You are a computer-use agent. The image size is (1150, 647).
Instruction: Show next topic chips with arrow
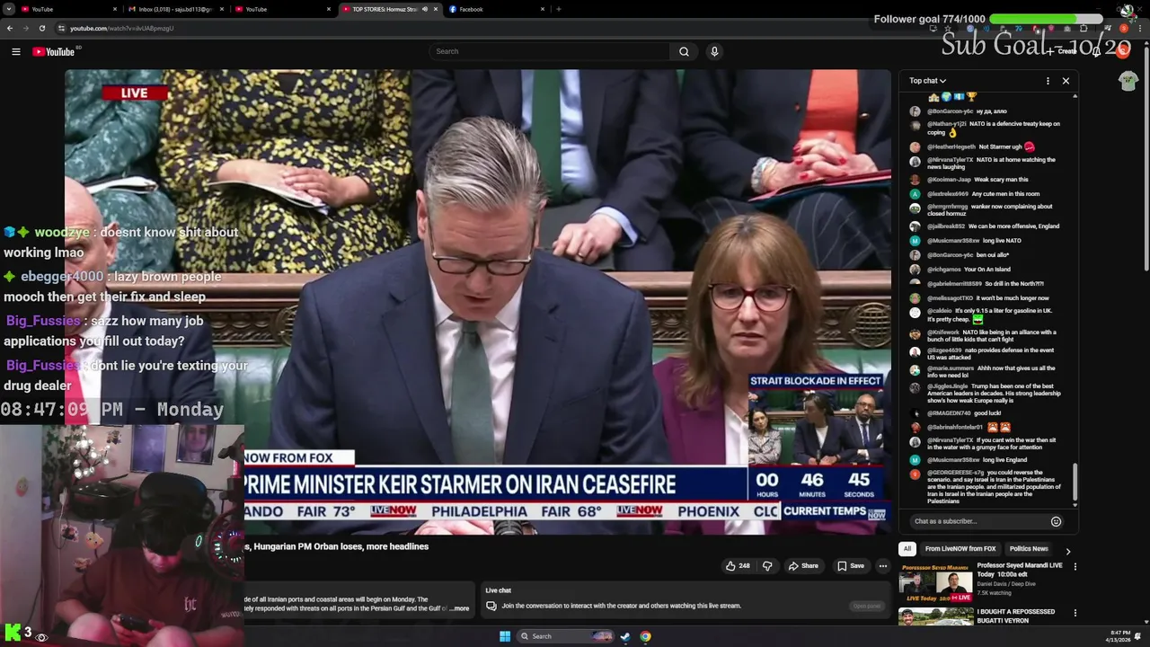click(x=1067, y=551)
